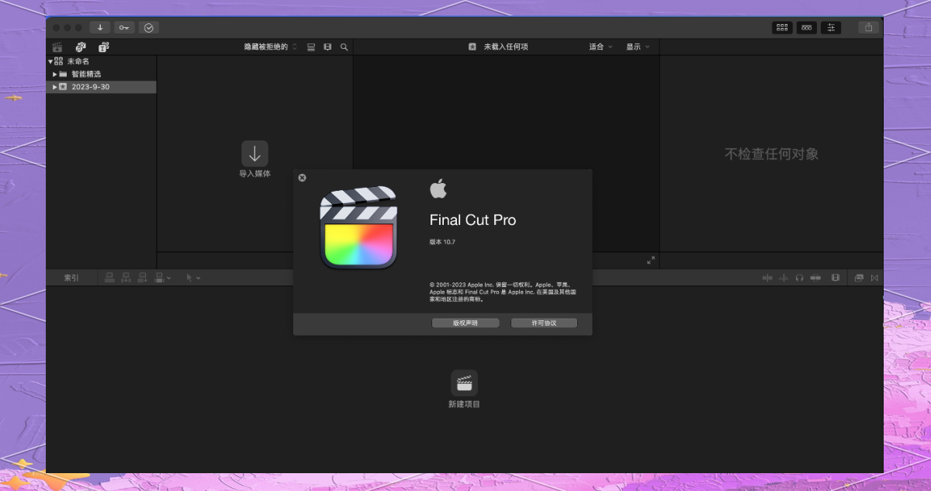Select the 未命名 library row
This screenshot has height=491, width=931.
[x=101, y=61]
